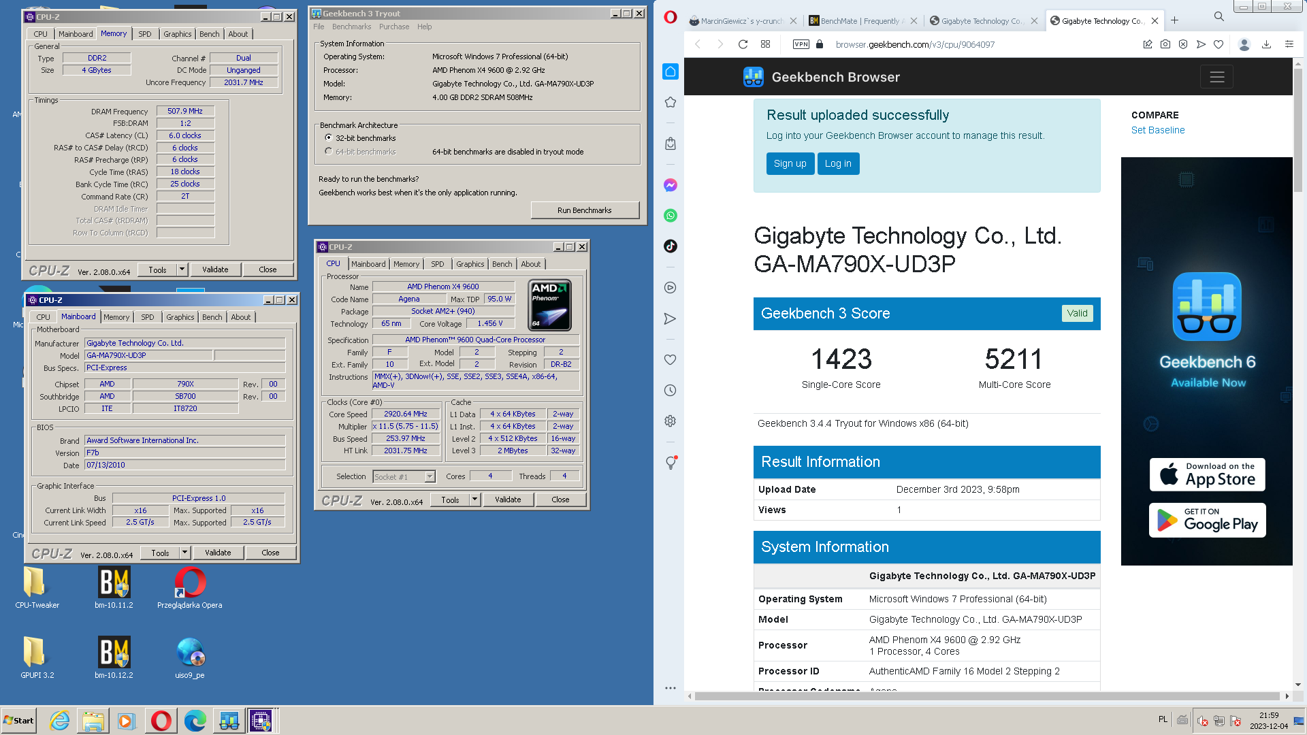Open Opera sidebar settings gear
Screen dimensions: 1307x735
click(x=671, y=421)
